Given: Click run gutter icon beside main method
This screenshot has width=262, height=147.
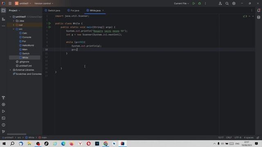Looking at the screenshot, I should pyautogui.click(x=50, y=27).
